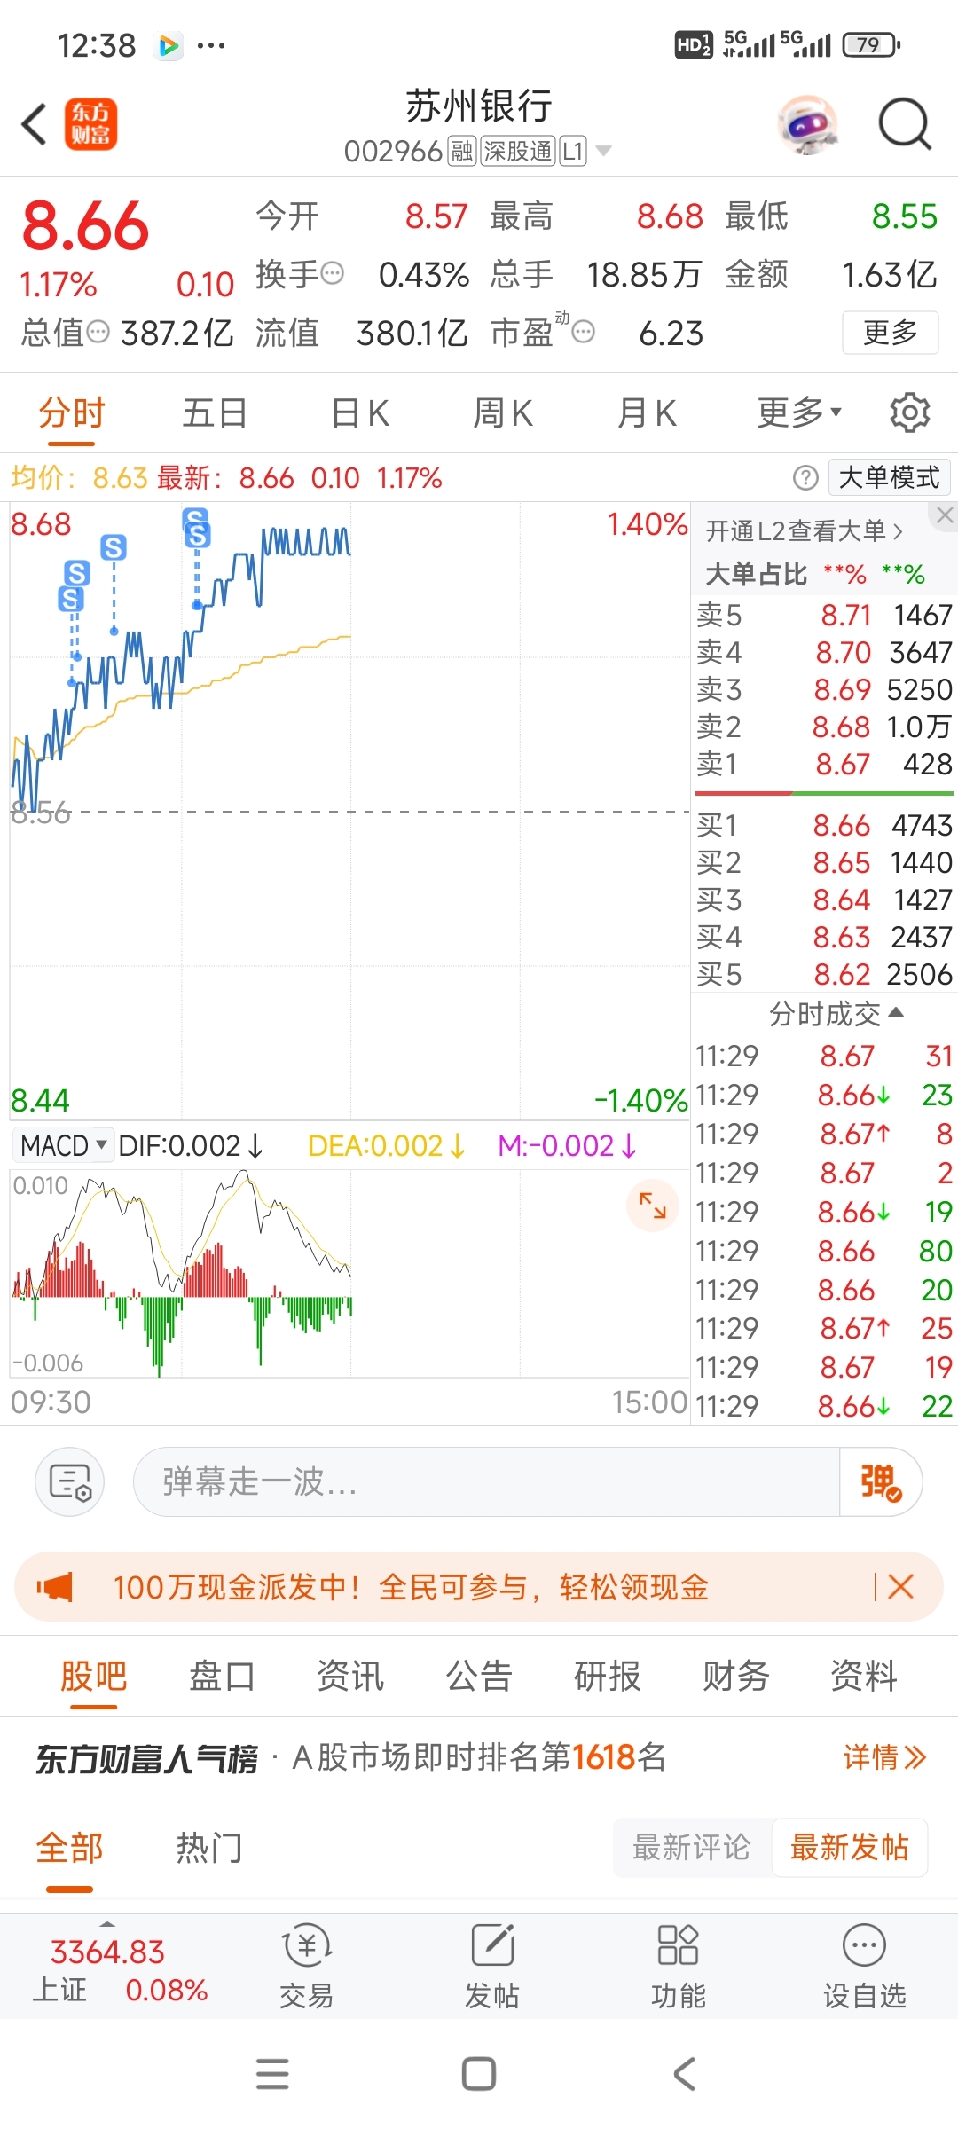Close the cash promotion banner

pos(900,1587)
